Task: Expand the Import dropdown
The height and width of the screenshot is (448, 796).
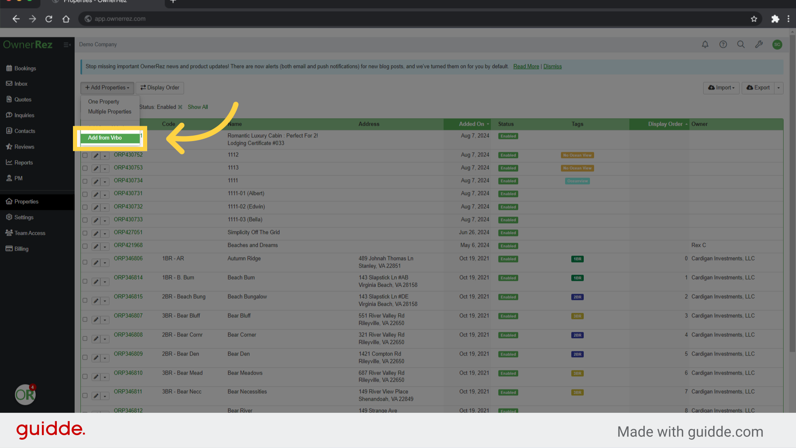Action: tap(721, 88)
